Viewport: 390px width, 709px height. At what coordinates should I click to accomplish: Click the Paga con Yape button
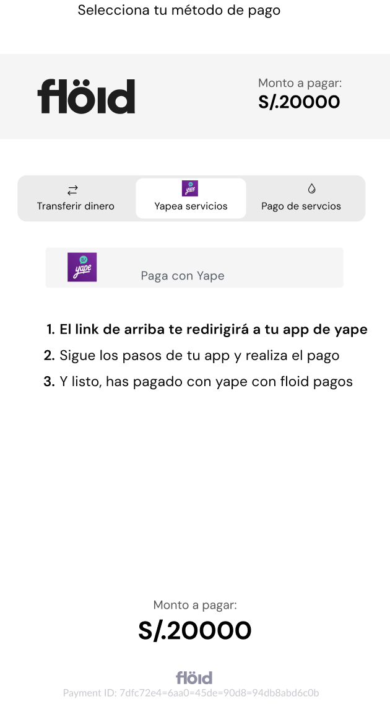point(194,267)
